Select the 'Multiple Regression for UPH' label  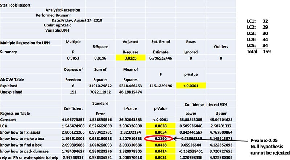click(25, 43)
